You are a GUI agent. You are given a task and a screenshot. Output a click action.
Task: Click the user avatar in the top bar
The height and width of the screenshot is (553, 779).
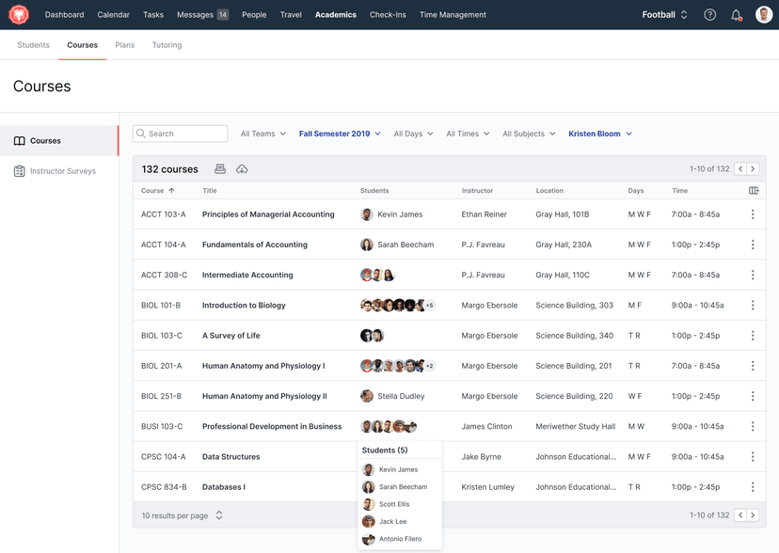[763, 14]
